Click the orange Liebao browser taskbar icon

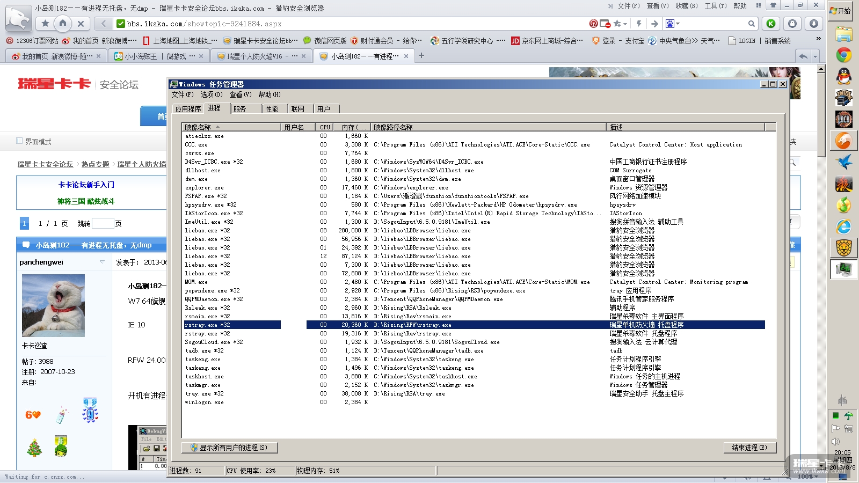844,141
